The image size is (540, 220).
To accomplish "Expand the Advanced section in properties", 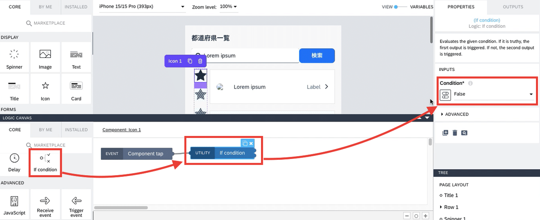I will tap(455, 114).
